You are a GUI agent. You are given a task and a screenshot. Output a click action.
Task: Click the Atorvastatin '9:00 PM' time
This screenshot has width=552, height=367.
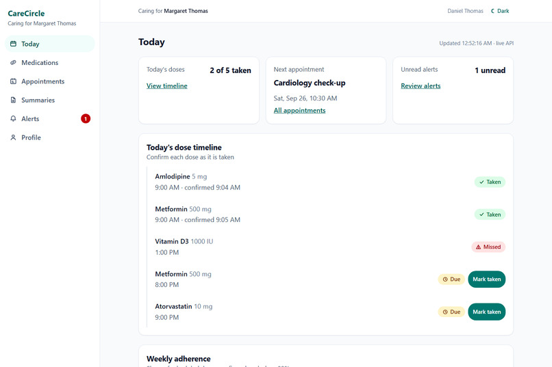167,318
